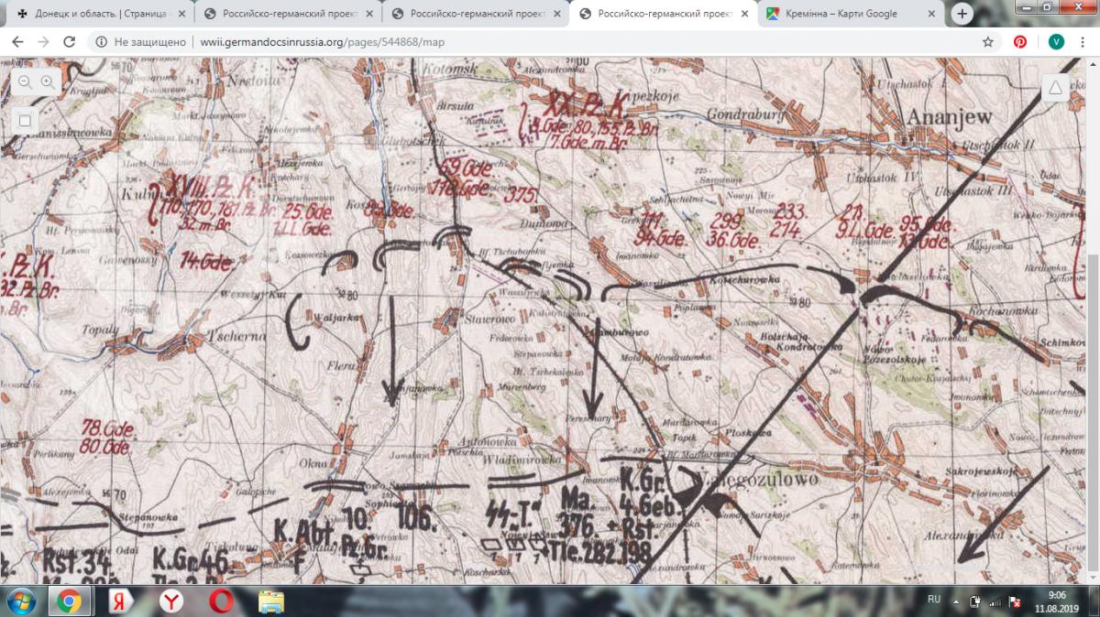Open a new browser tab
Screen dimensions: 1100x617
(962, 14)
